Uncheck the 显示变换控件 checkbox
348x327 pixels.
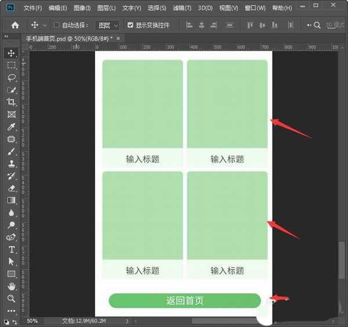coord(130,26)
